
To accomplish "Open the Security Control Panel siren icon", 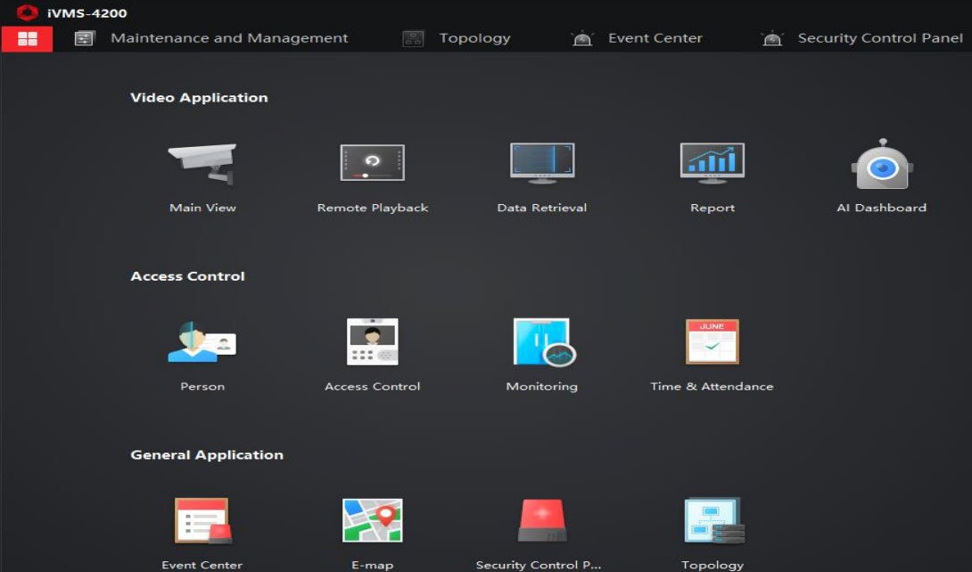I will (542, 521).
